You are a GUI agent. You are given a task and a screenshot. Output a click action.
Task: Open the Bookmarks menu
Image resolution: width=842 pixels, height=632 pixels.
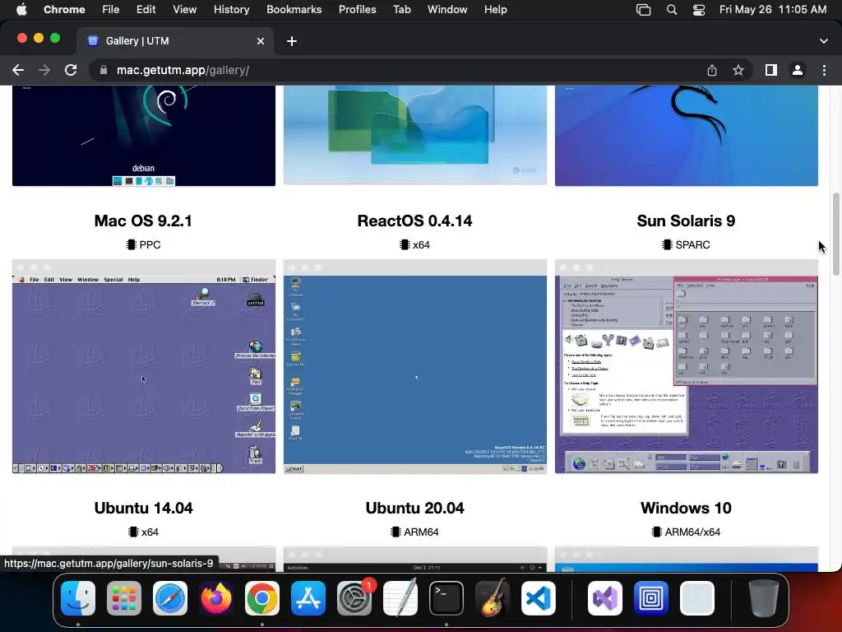294,9
